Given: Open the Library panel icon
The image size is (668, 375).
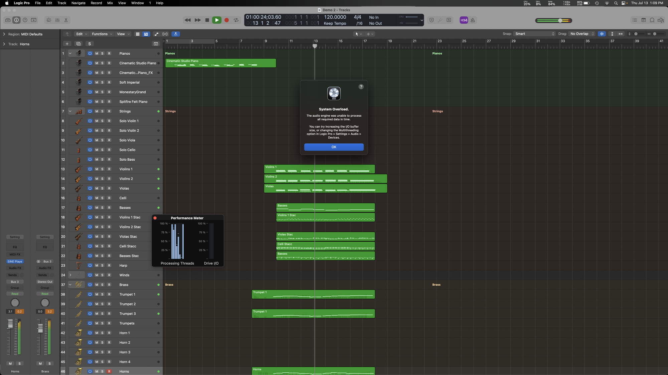Looking at the screenshot, I should [x=8, y=20].
